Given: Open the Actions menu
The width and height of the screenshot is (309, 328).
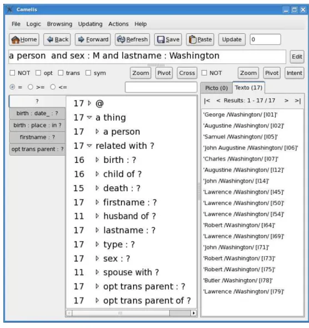Looking at the screenshot, I should coord(118,24).
